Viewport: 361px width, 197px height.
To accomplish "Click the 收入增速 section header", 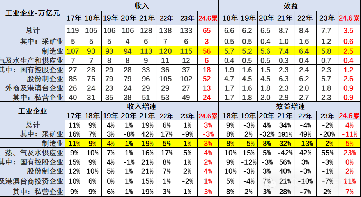I will pyautogui.click(x=142, y=106).
